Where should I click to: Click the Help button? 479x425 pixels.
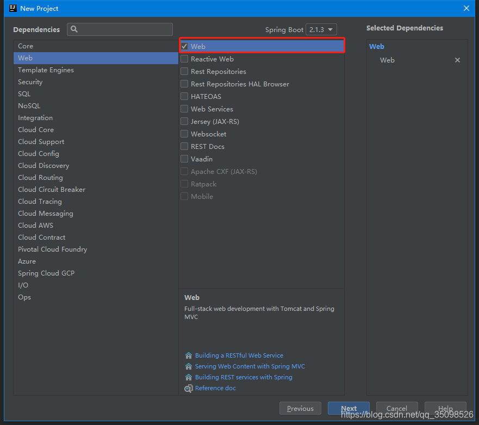[445, 408]
